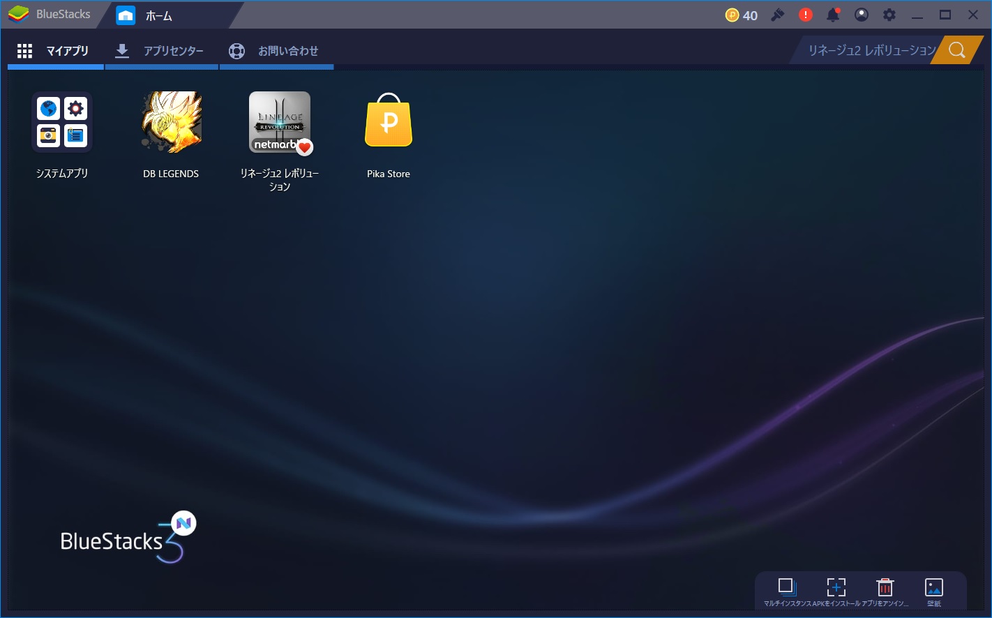This screenshot has width=992, height=618.
Task: Change the wallpaper via 壁紙 icon
Action: point(933,587)
